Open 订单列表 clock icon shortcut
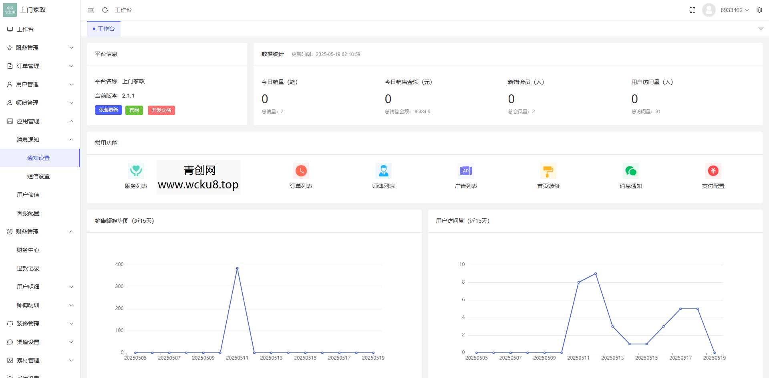Viewport: 769px width, 378px height. point(301,171)
